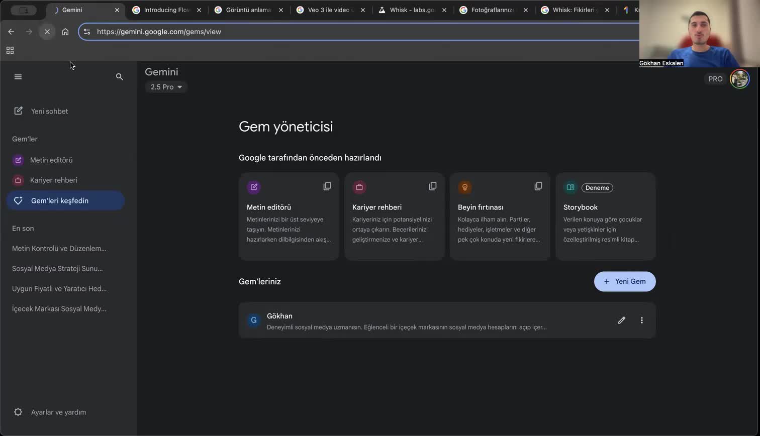Viewport: 760px width, 436px height.
Task: Open the hamburger main menu
Action: coord(18,77)
